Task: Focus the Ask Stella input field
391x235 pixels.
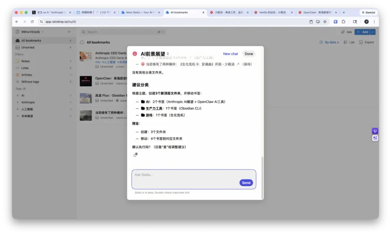Action: (x=194, y=179)
